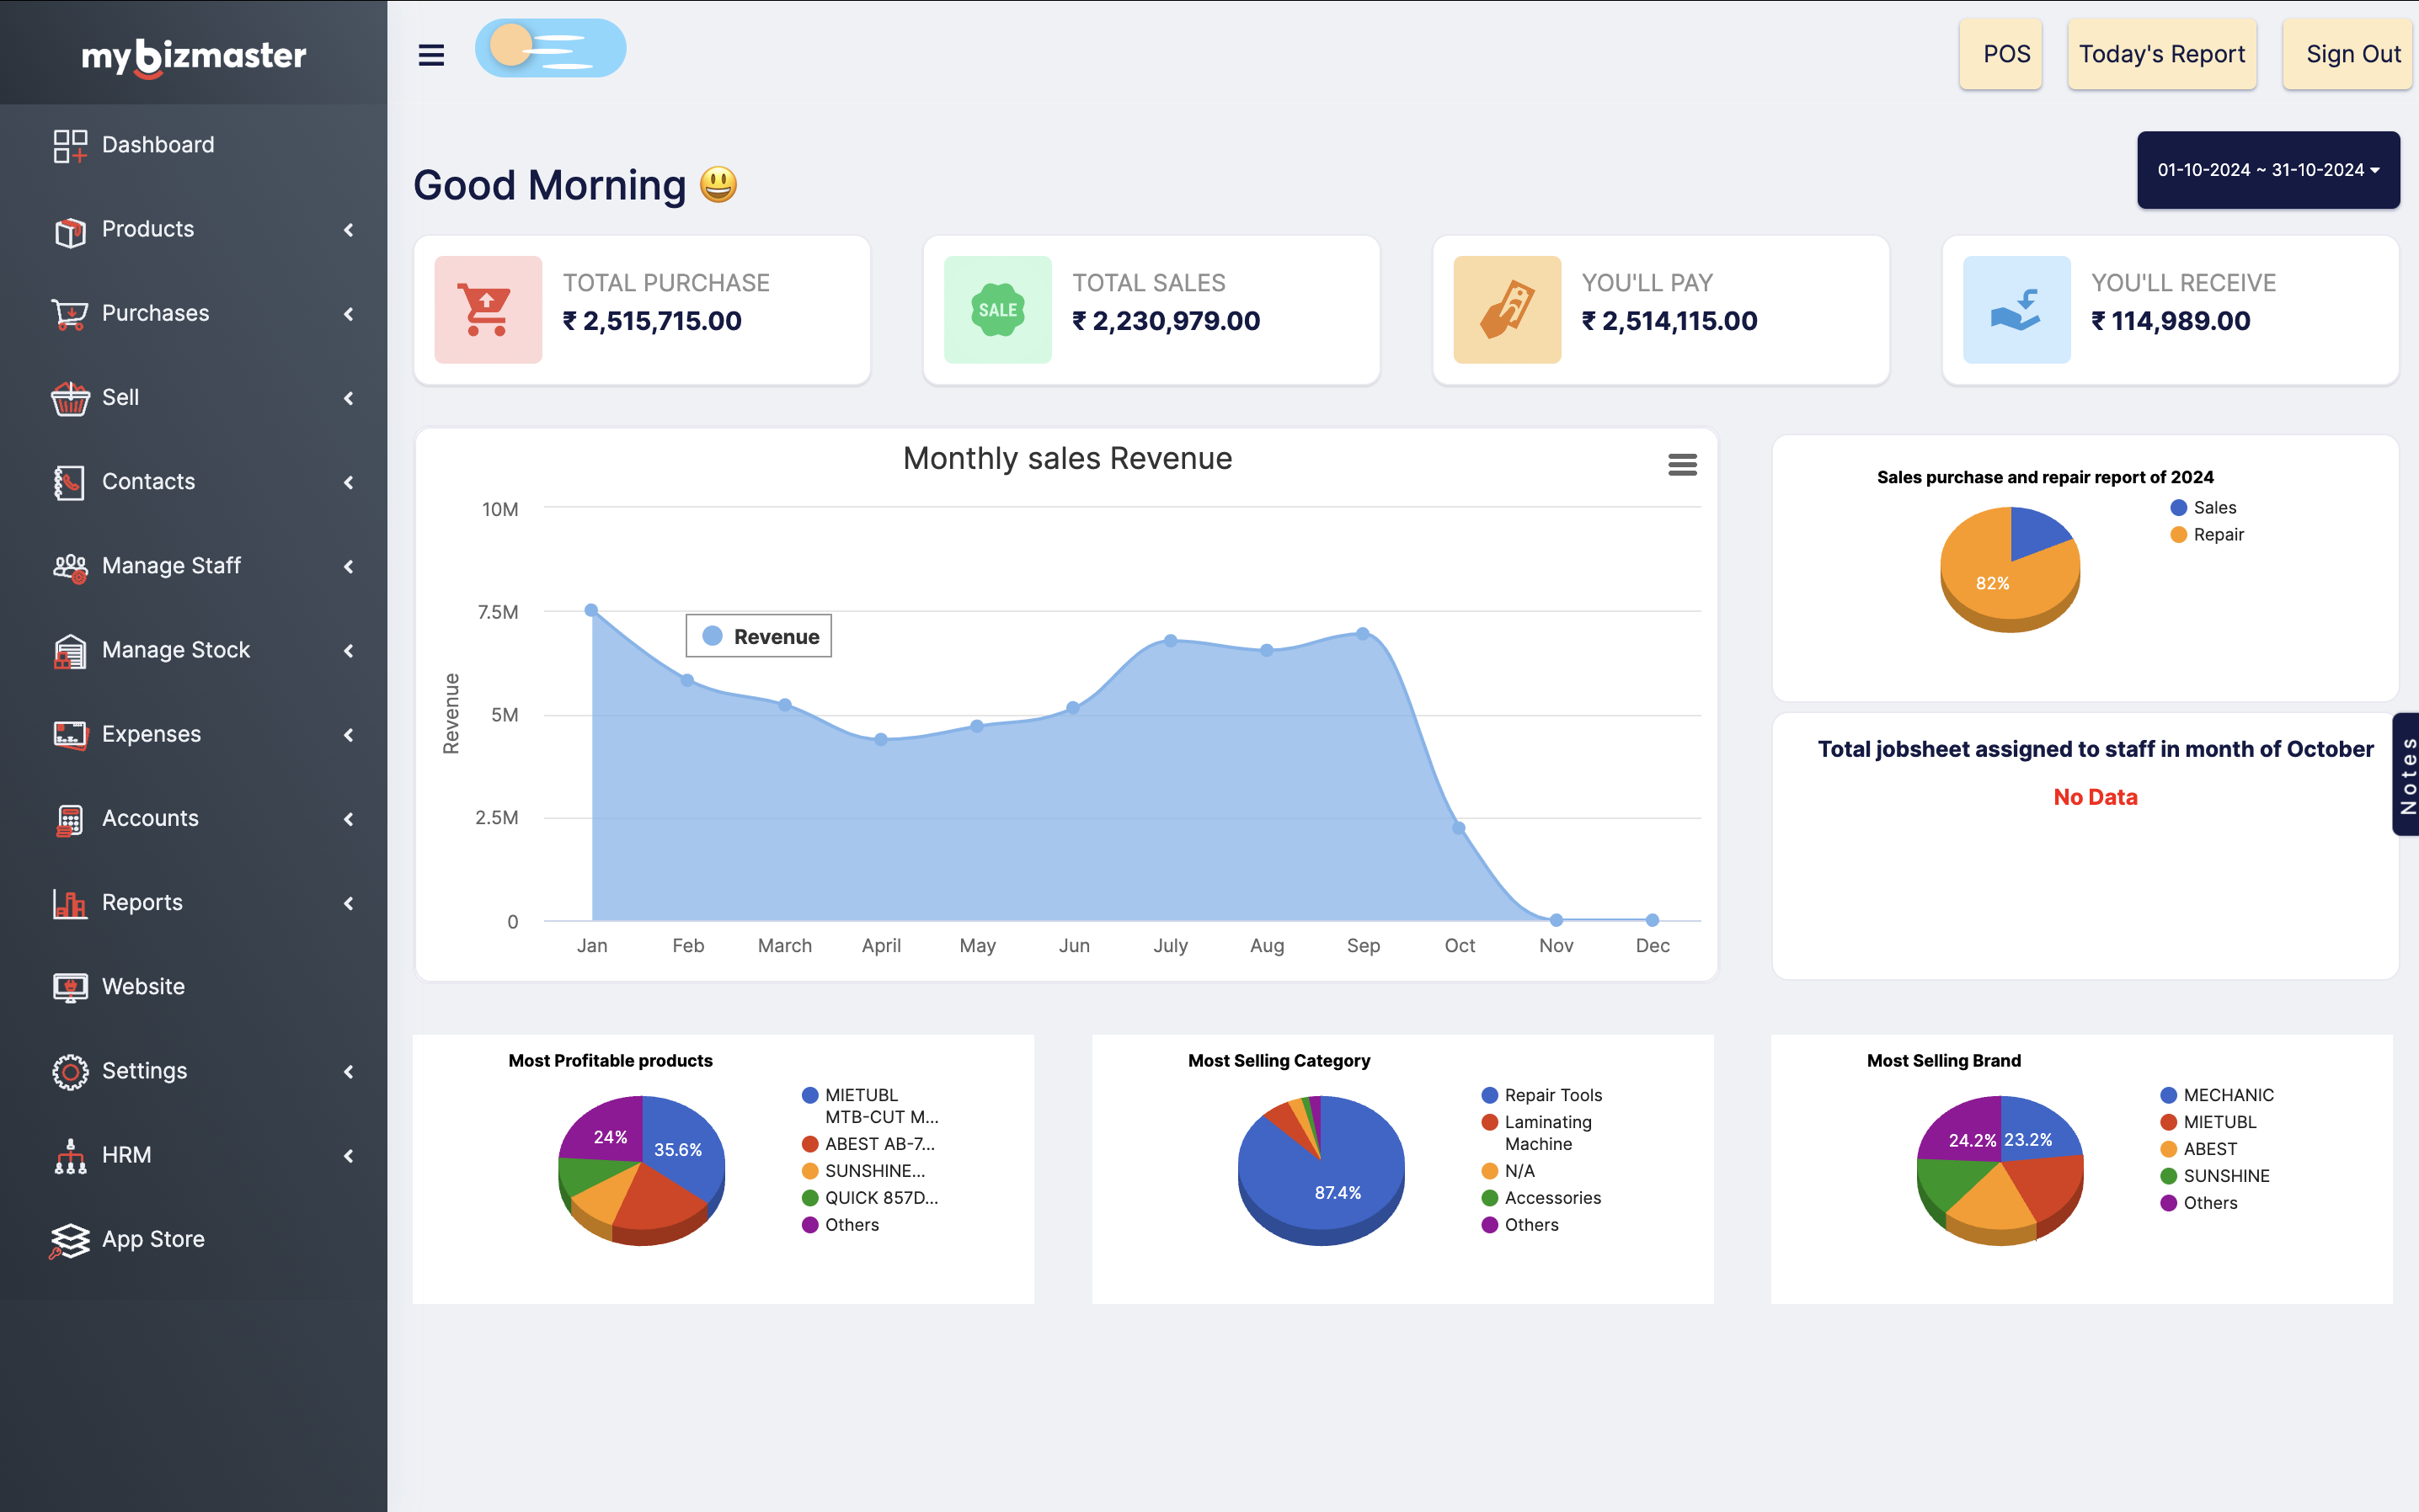Screen dimensions: 2419x1512
Task: Expand the Purchases submenu chevron
Action: click(348, 314)
